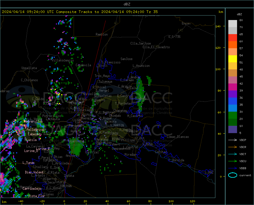Click the Zapata place label
Viewport: 254px width, 205px height.
pos(69,176)
